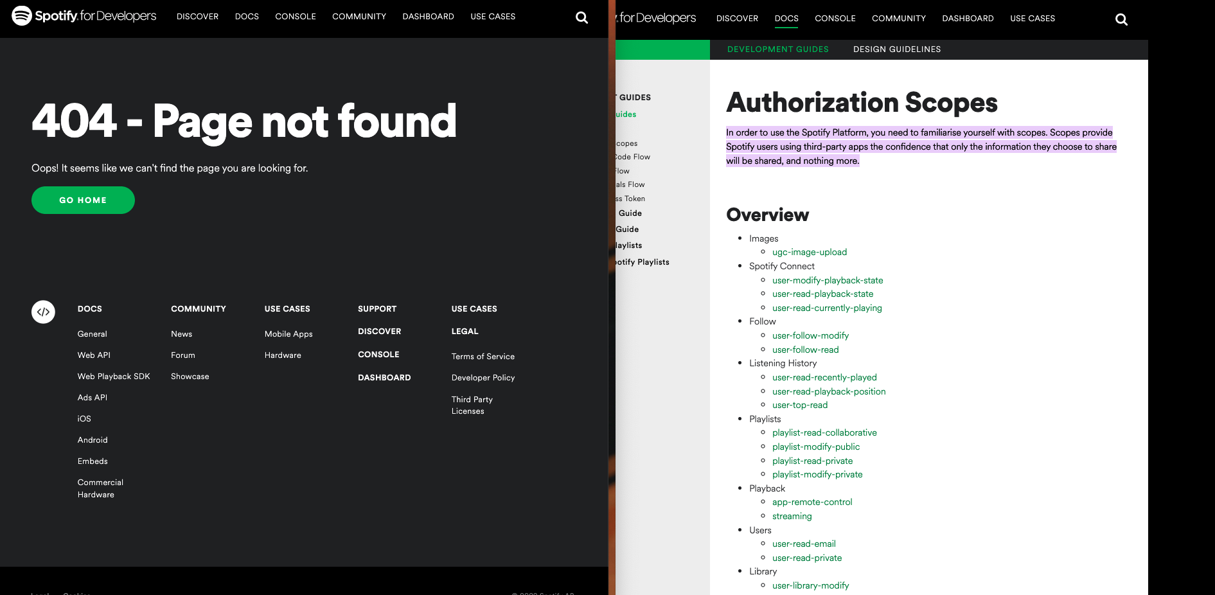
Task: Click user-read-email scope link
Action: coord(804,544)
